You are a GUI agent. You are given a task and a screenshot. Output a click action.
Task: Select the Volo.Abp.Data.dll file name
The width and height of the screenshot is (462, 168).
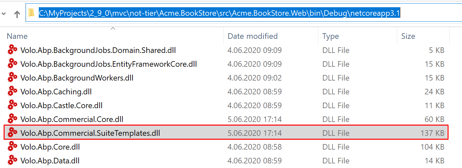(50, 161)
